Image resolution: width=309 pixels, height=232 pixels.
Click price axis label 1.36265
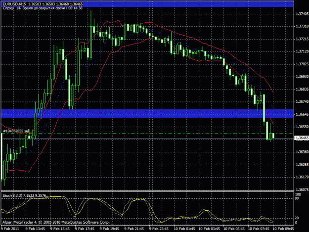coord(302,165)
